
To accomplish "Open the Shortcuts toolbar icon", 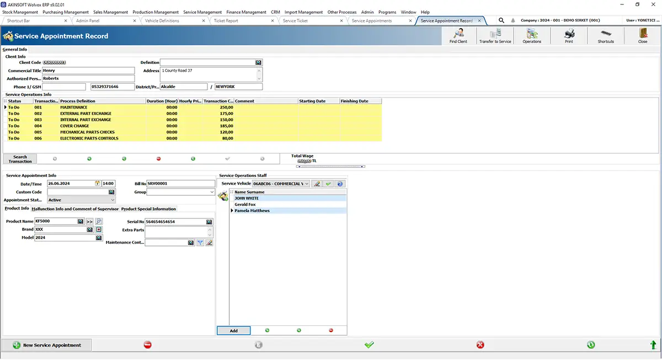I will (x=606, y=36).
